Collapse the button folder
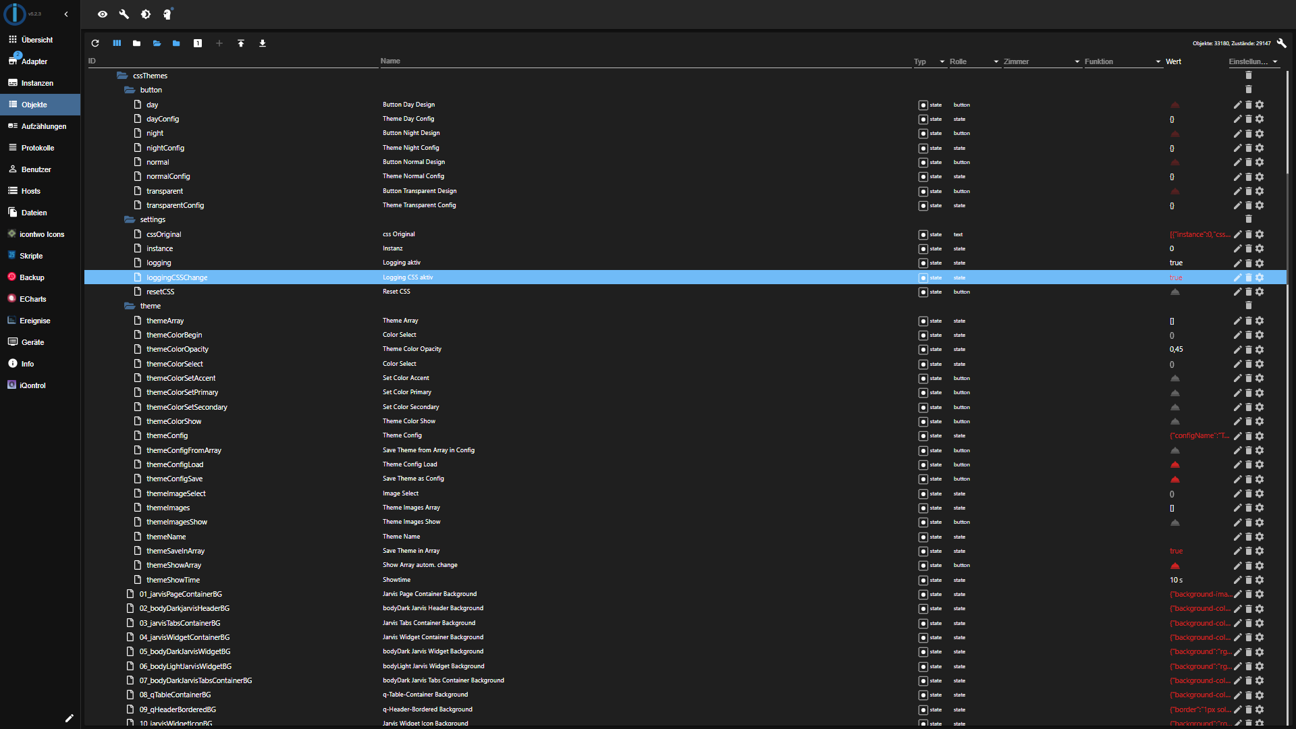The height and width of the screenshot is (729, 1296). [x=130, y=90]
